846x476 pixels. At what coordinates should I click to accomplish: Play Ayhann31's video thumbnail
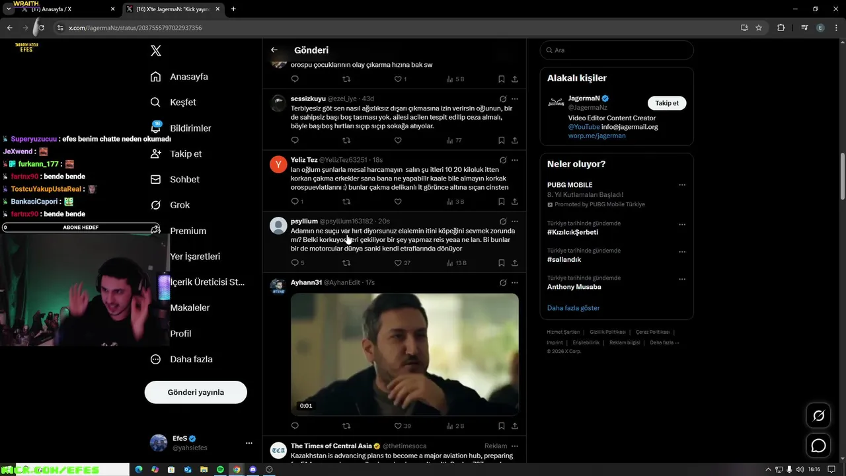point(404,354)
